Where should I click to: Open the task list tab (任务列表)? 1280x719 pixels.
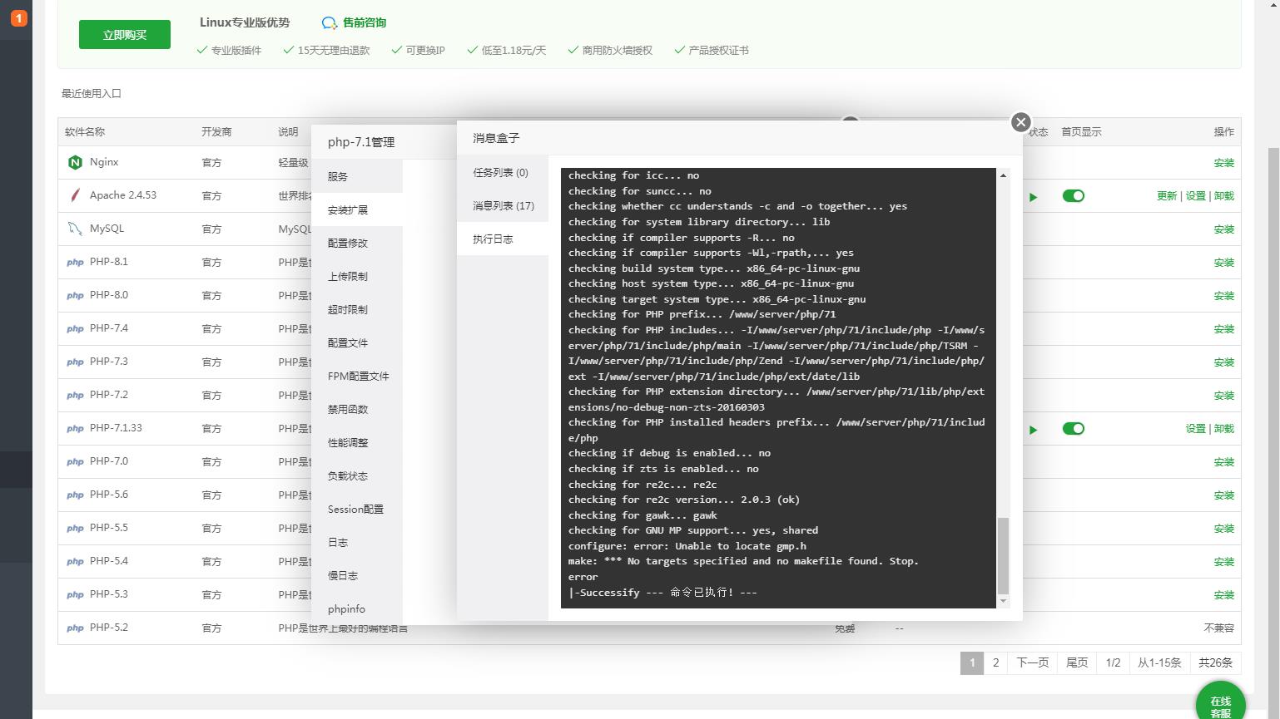[503, 172]
